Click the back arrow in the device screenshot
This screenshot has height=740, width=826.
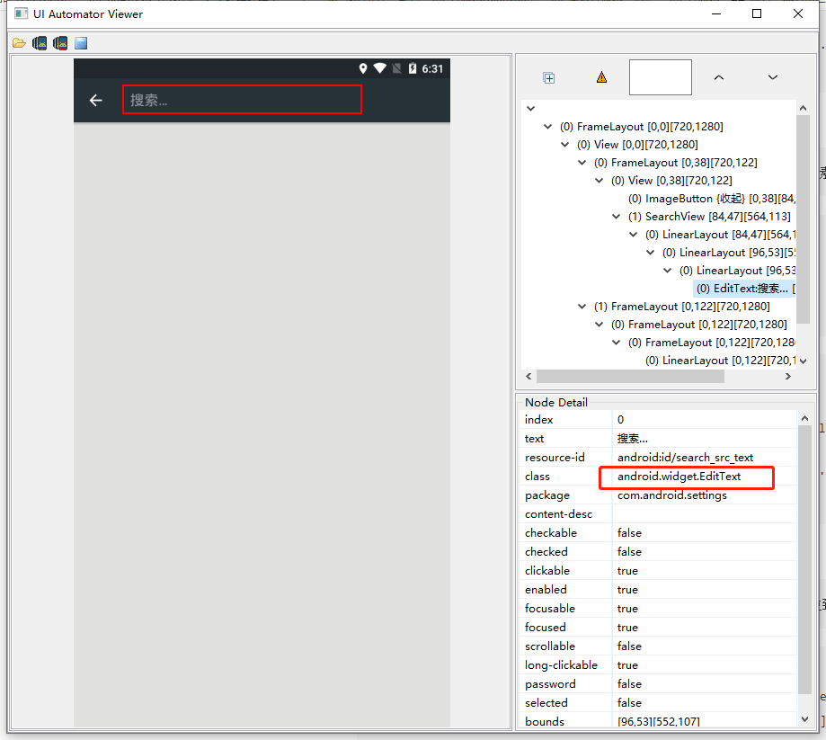coord(96,100)
